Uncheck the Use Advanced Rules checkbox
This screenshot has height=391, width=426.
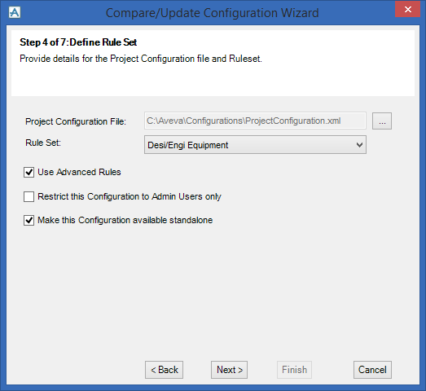[29, 172]
